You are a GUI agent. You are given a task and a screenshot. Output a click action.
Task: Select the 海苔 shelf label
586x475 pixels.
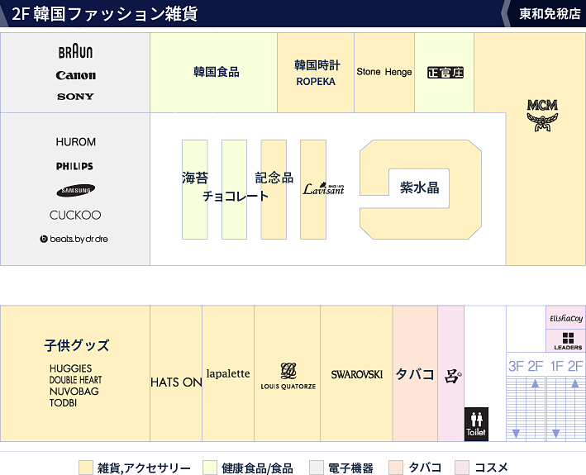(x=195, y=178)
